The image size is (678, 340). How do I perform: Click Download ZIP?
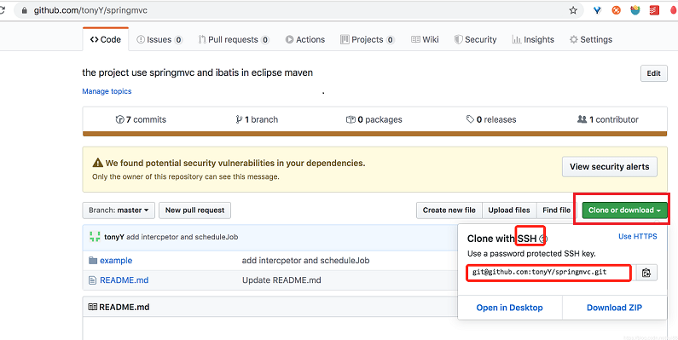coord(614,308)
